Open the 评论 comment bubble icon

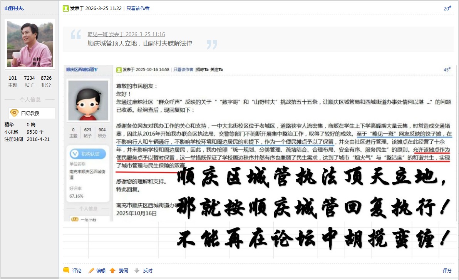point(67,270)
